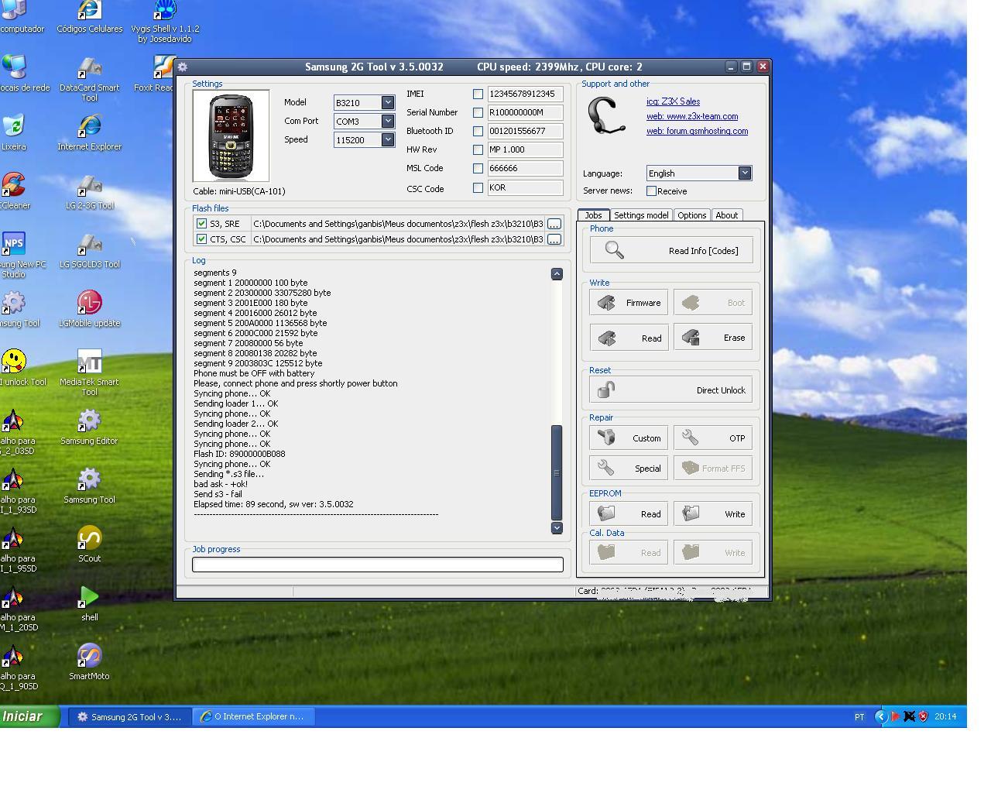
Task: Launch CCleaner desktop shortcut
Action: (13, 191)
